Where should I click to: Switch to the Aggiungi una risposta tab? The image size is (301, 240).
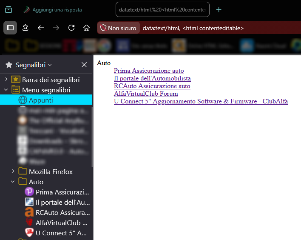[x=53, y=10]
